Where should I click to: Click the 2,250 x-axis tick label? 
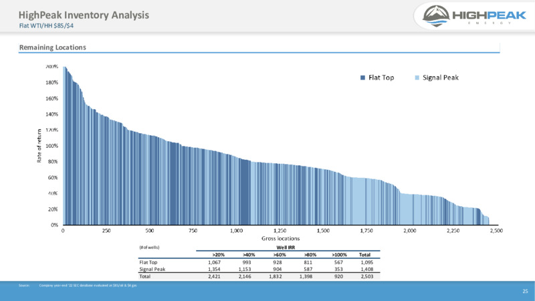pyautogui.click(x=453, y=231)
